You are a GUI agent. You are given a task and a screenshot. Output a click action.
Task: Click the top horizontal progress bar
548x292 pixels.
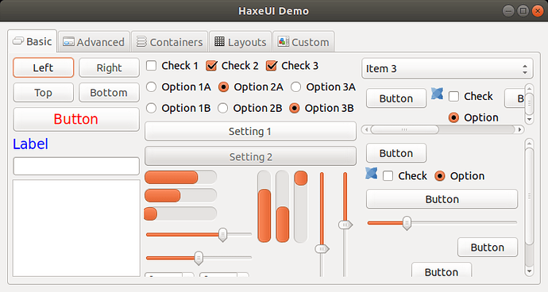pos(181,178)
